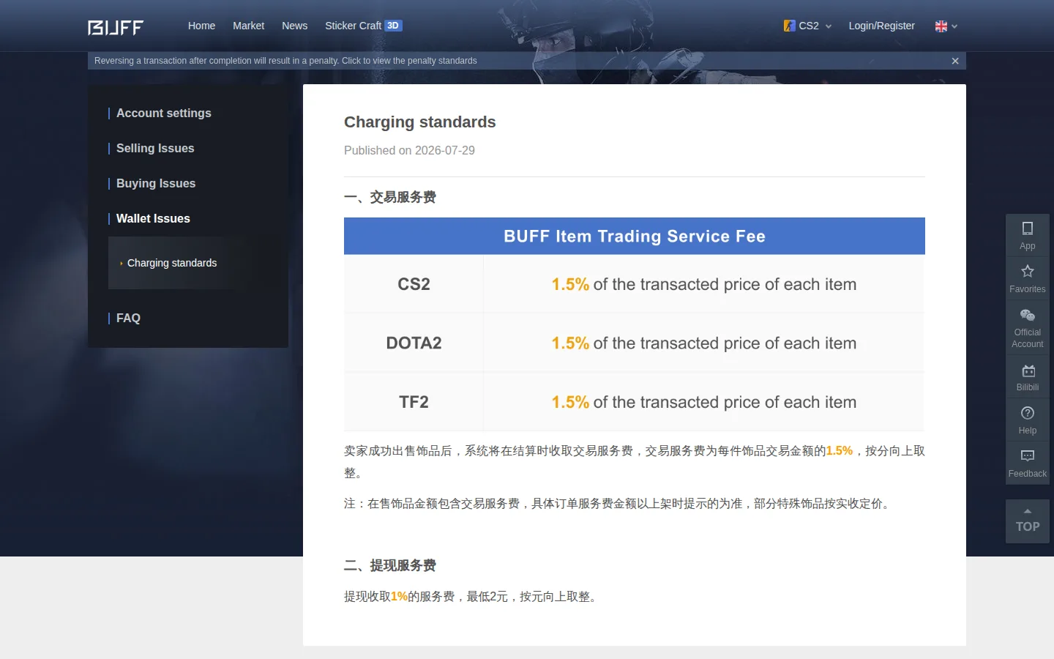Click the CS2 game icon in header
This screenshot has height=659, width=1054.
789,26
